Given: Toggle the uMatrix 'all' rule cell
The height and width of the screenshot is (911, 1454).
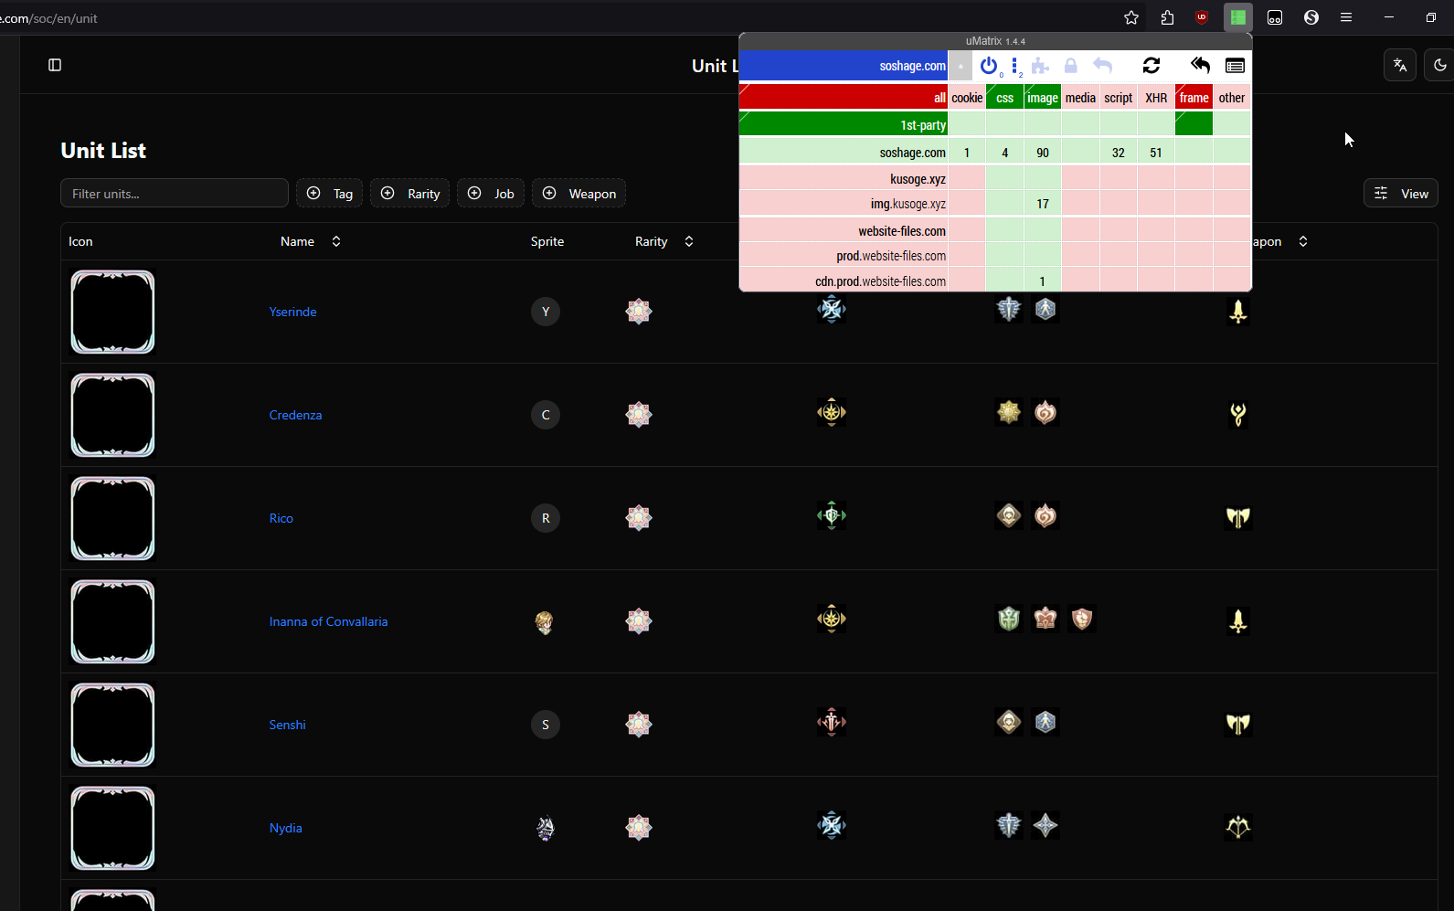Looking at the screenshot, I should [844, 98].
